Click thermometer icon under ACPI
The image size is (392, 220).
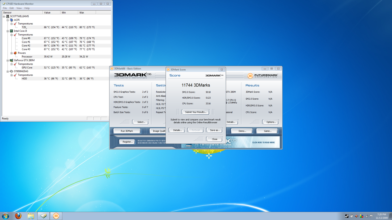(x=15, y=24)
